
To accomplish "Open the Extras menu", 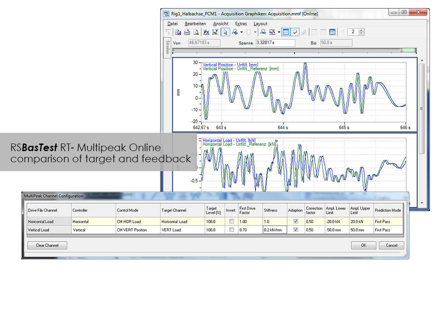I will [241, 24].
